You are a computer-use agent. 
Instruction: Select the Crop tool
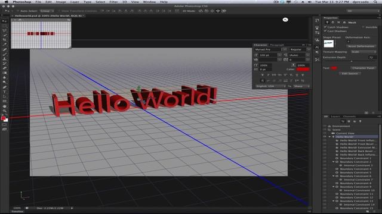pos(4,40)
